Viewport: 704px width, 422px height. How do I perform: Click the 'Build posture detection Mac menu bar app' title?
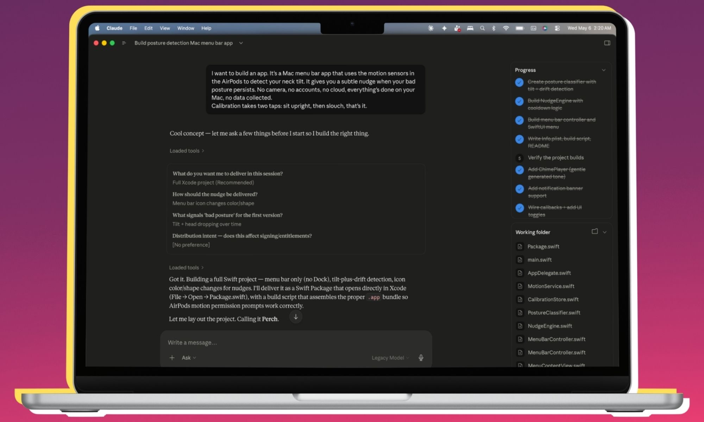click(x=183, y=43)
